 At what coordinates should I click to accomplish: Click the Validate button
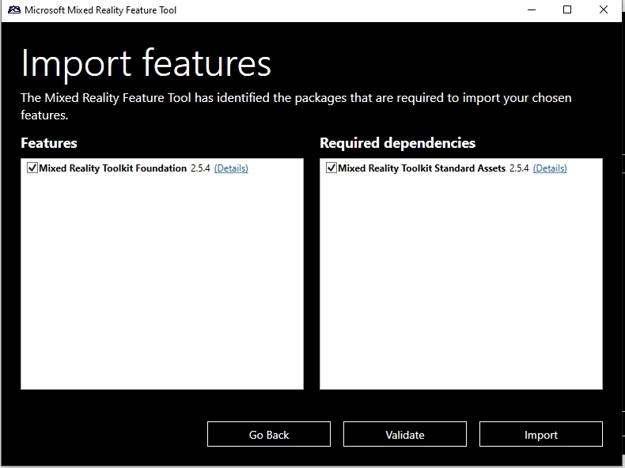(x=405, y=434)
